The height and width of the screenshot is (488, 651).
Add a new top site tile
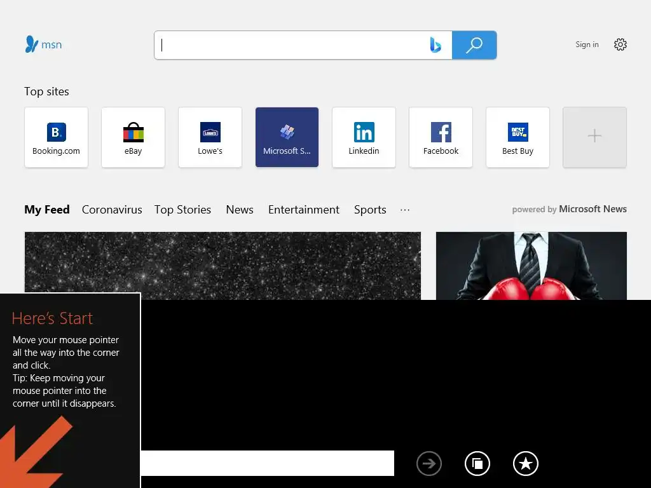[x=594, y=137]
